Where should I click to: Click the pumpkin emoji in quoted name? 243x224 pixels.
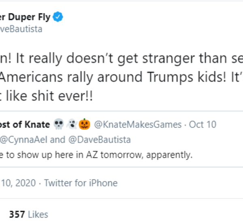84,125
